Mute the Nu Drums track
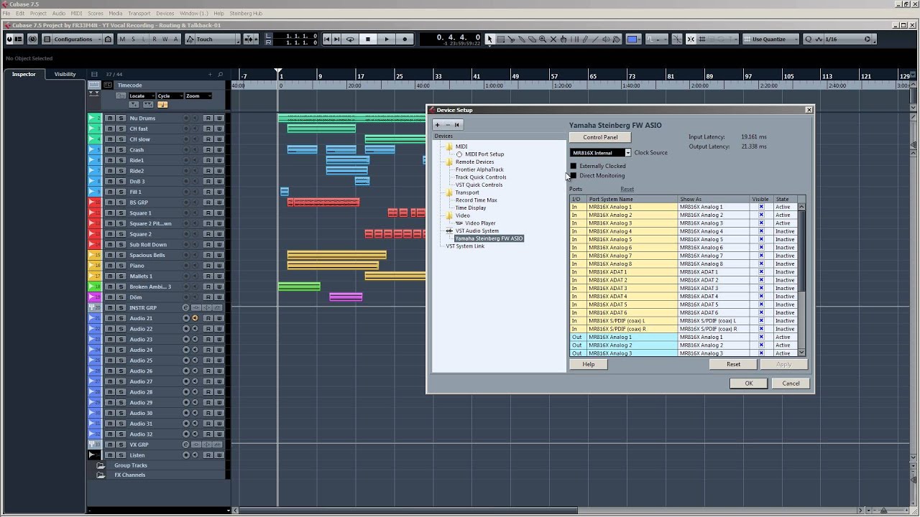Screen dimensions: 920x517 110,118
